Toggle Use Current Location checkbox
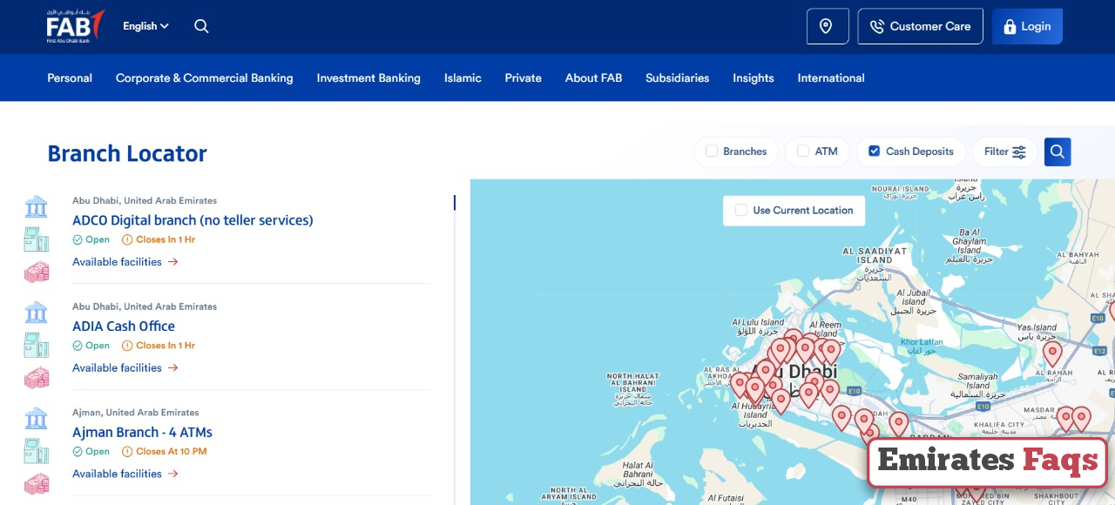This screenshot has height=505, width=1115. click(x=741, y=210)
